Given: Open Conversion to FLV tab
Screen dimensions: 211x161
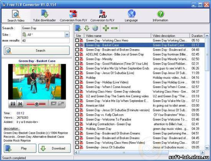Looking at the screenshot, I should pyautogui.click(x=102, y=16).
